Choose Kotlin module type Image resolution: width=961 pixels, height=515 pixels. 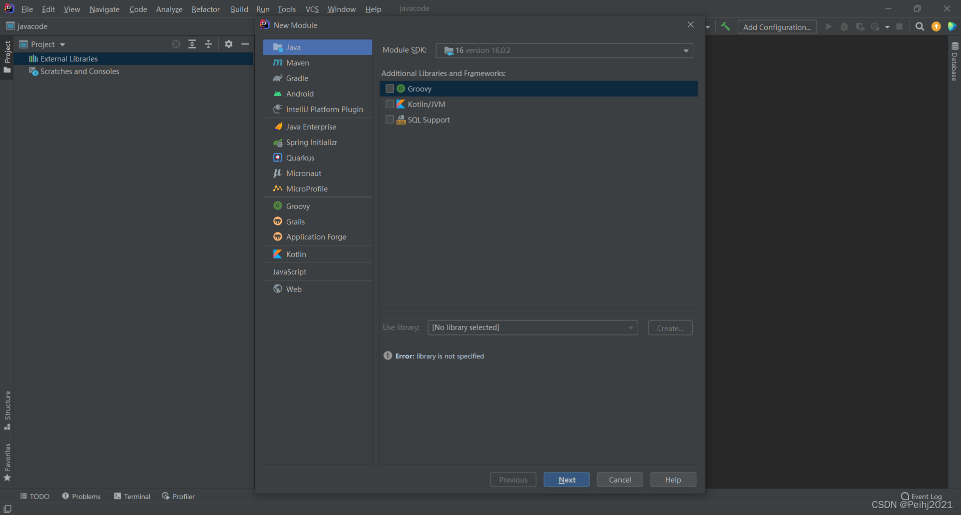pyautogui.click(x=317, y=254)
